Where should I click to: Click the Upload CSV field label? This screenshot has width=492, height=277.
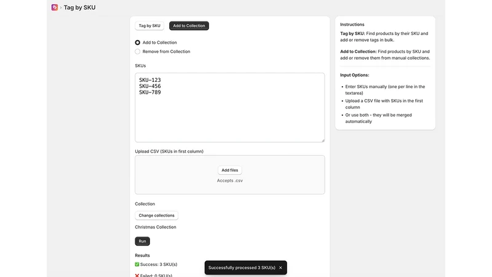[x=169, y=151]
